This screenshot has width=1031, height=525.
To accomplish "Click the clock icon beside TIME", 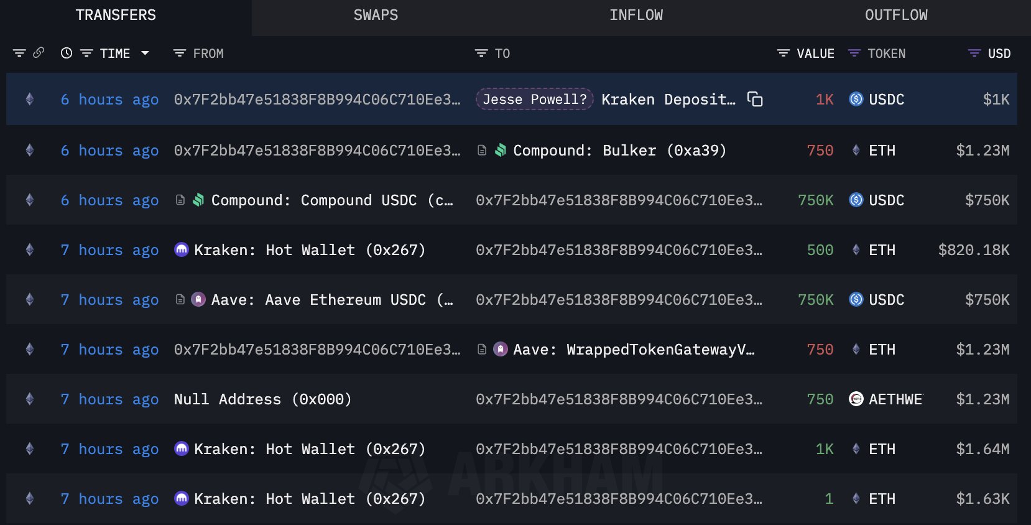I will [x=67, y=53].
